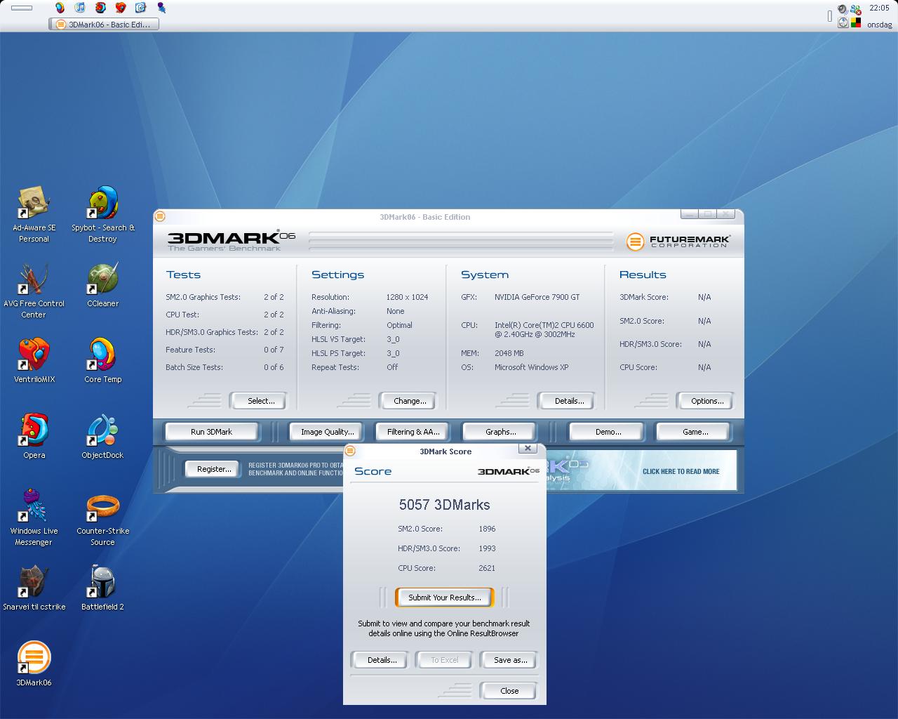Click the orange icon in 3DMark Score title bar
Image resolution: width=898 pixels, height=719 pixels.
(x=350, y=451)
